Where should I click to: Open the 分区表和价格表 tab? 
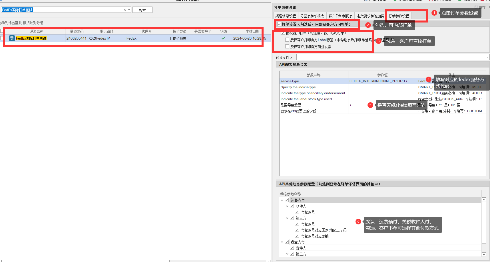pos(312,16)
